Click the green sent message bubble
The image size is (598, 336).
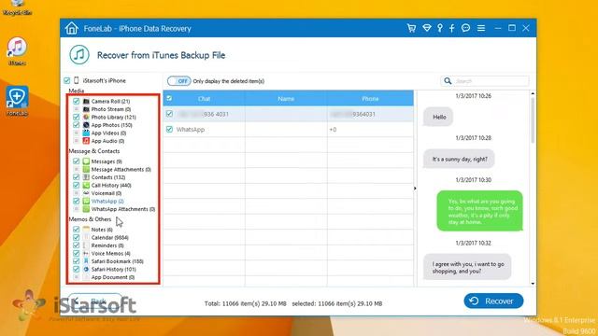coord(479,211)
